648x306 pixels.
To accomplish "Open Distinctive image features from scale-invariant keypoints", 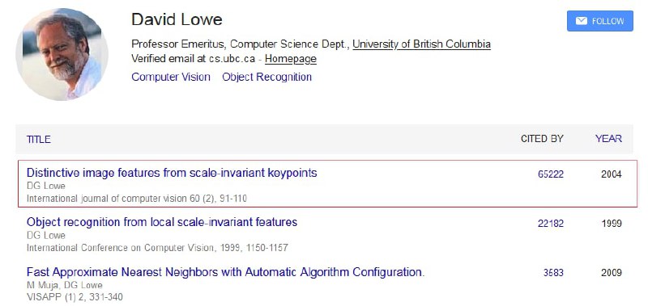I will coord(172,173).
